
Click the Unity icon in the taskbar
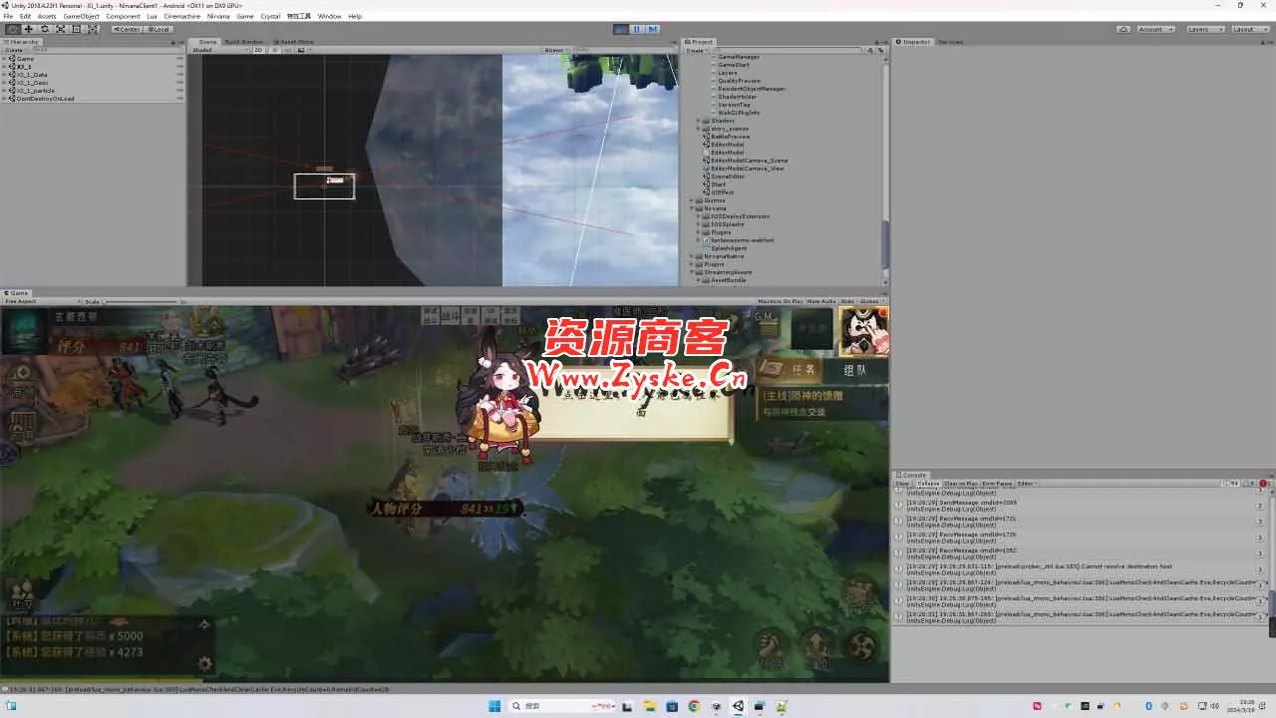tap(738, 706)
